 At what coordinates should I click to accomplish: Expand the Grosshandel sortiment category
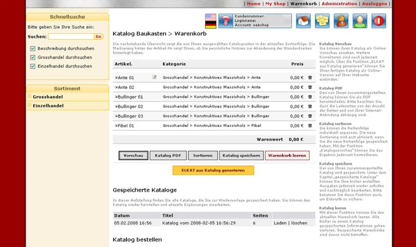[x=29, y=96]
